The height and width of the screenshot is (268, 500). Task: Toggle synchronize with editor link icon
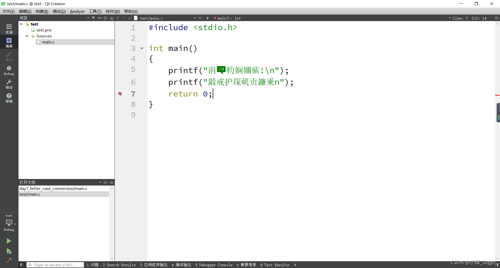pos(99,18)
